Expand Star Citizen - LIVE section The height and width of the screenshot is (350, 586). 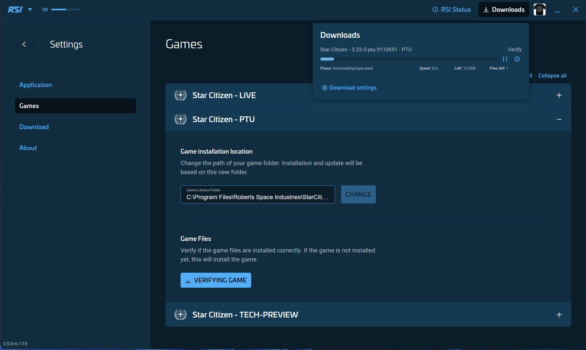pyautogui.click(x=559, y=95)
